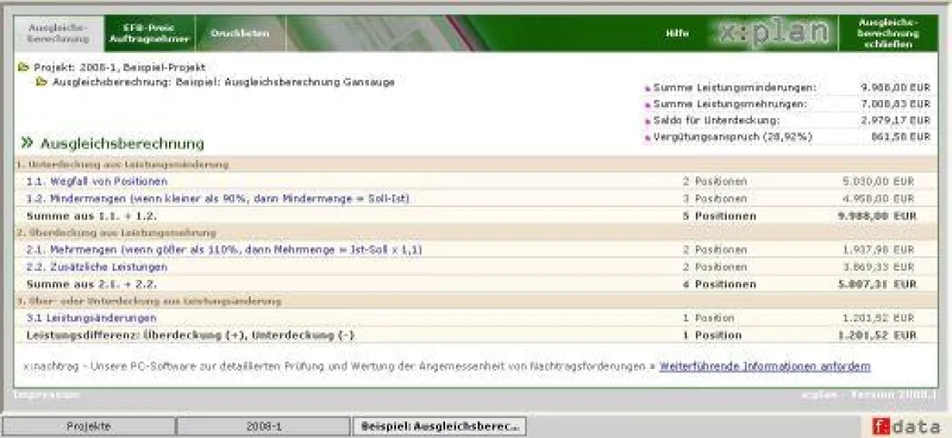
Task: Click Ausgleichsberechnung schließen button
Action: 888,33
